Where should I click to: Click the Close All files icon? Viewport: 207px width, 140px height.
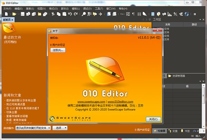pos(45,14)
